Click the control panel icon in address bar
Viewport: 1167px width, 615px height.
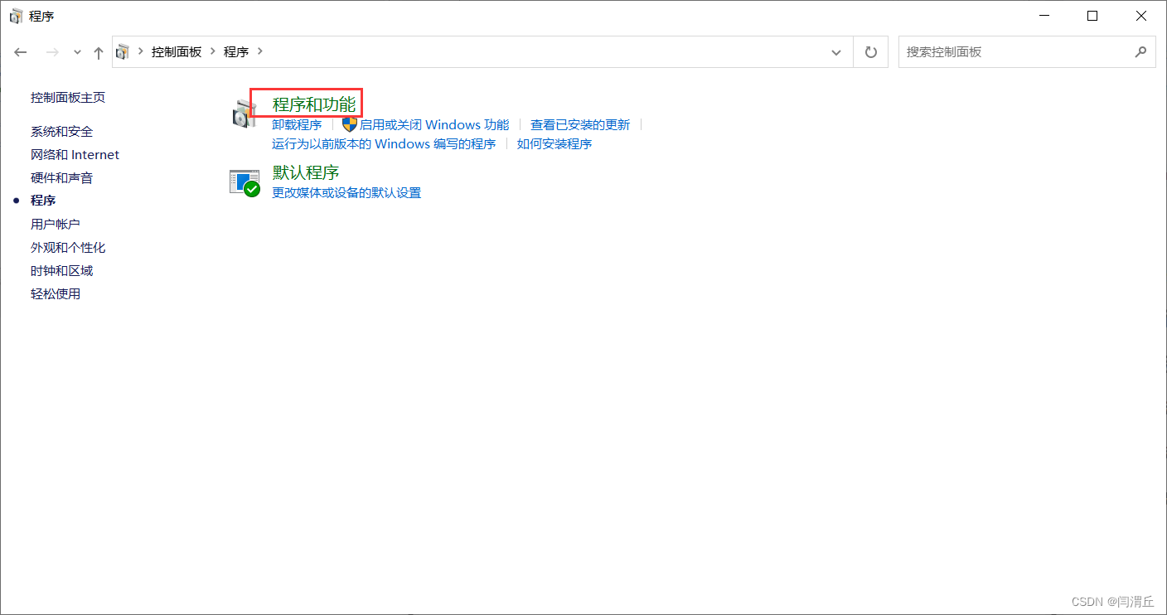tap(123, 51)
